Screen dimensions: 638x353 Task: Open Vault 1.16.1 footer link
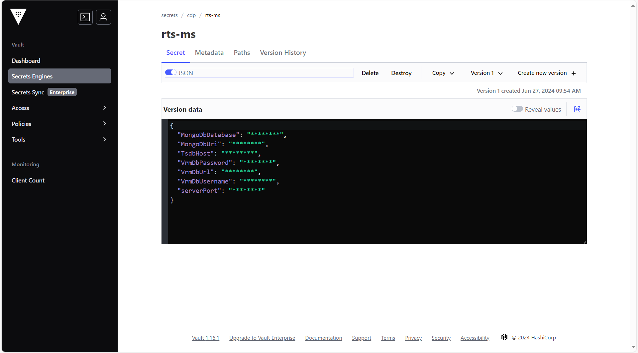point(206,338)
